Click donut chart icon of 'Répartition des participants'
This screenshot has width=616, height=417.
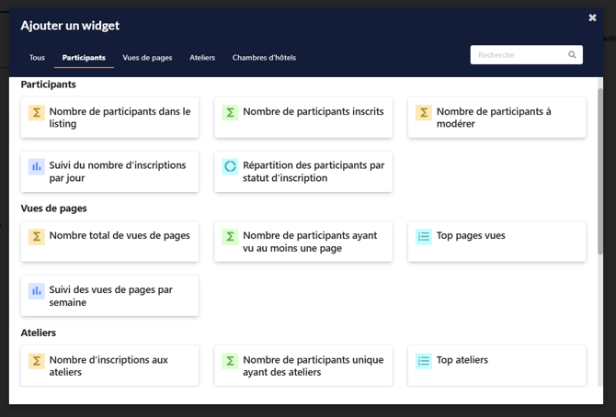point(230,166)
